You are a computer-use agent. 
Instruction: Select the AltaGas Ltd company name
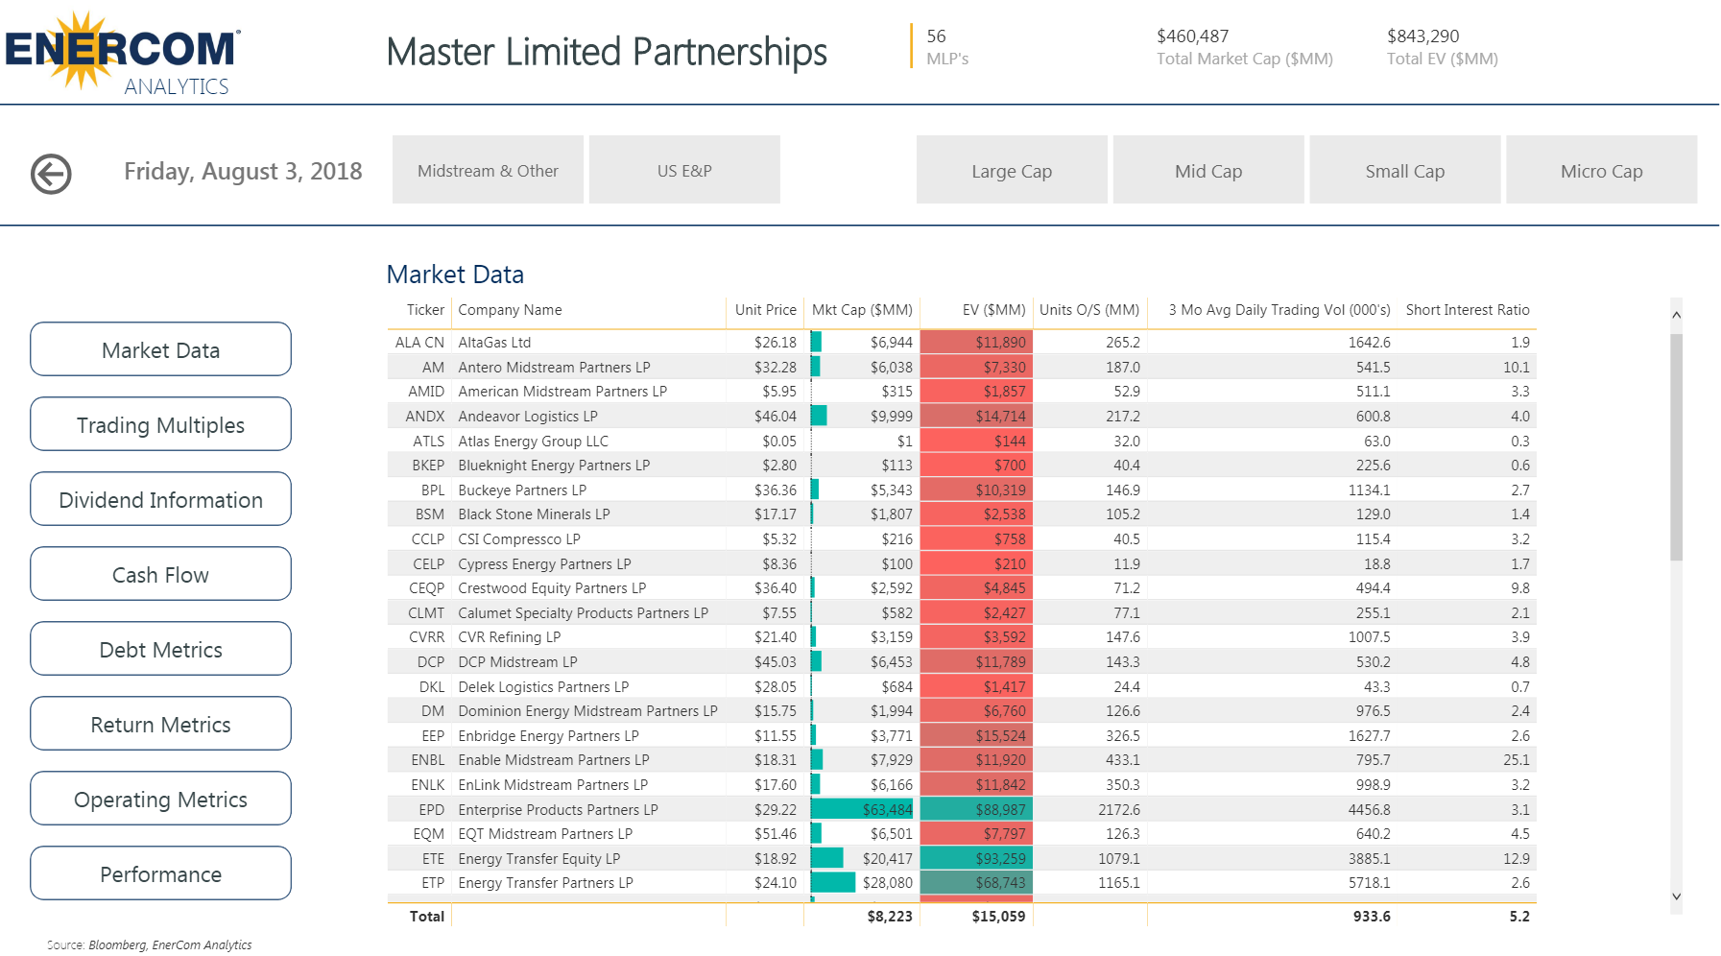coord(494,342)
